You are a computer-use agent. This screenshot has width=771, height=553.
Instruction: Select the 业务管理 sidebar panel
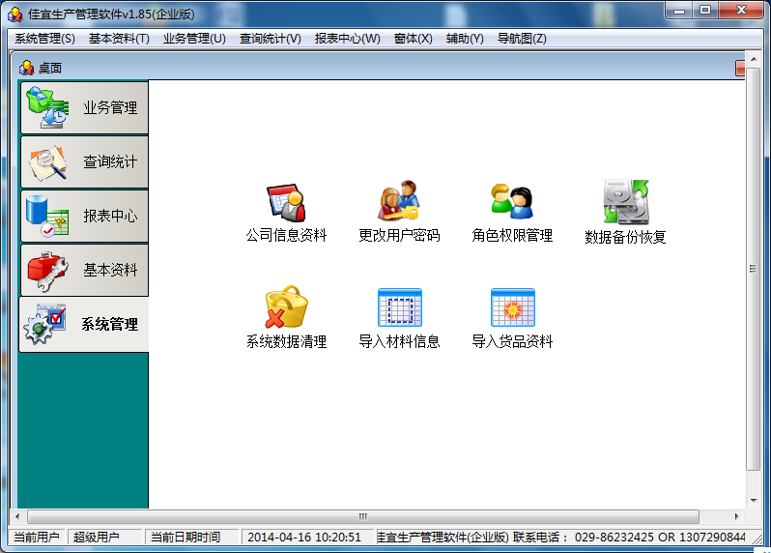84,107
